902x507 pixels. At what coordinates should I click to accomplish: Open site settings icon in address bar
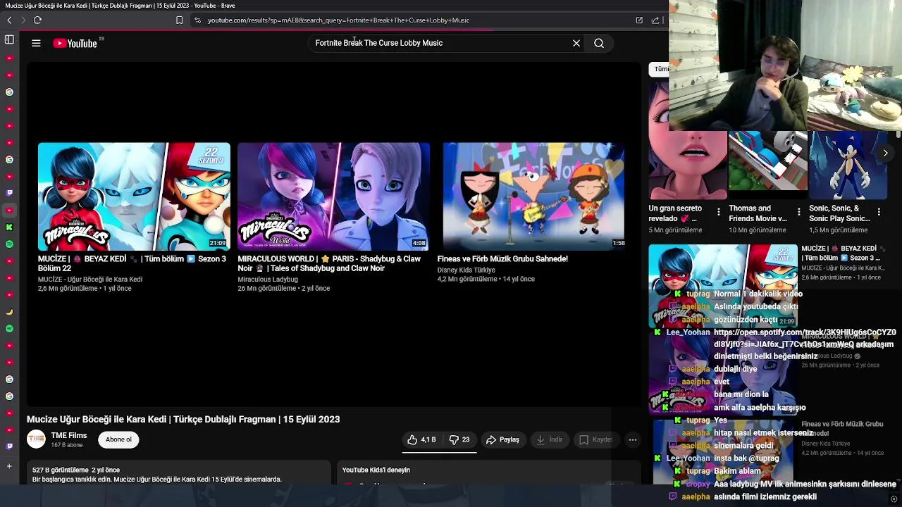coord(197,20)
